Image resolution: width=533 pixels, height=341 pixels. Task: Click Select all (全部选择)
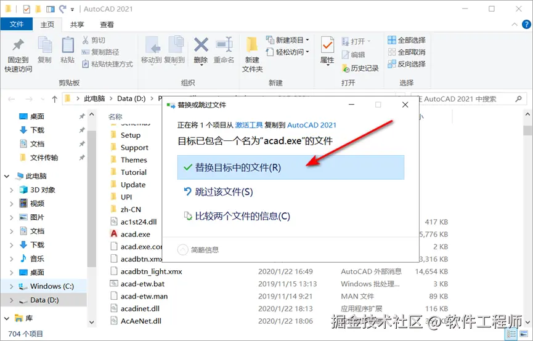pos(407,40)
